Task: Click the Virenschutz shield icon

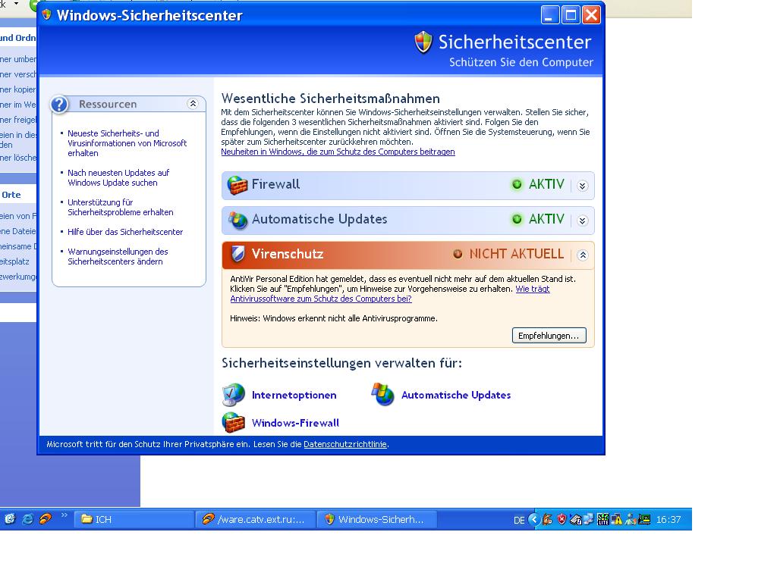Action: click(x=238, y=255)
